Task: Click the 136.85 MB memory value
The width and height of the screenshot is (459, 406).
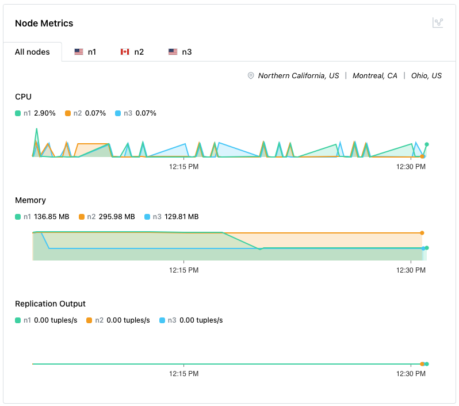Action: [52, 217]
